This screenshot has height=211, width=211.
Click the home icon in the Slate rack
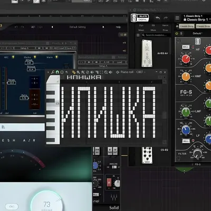(177, 26)
